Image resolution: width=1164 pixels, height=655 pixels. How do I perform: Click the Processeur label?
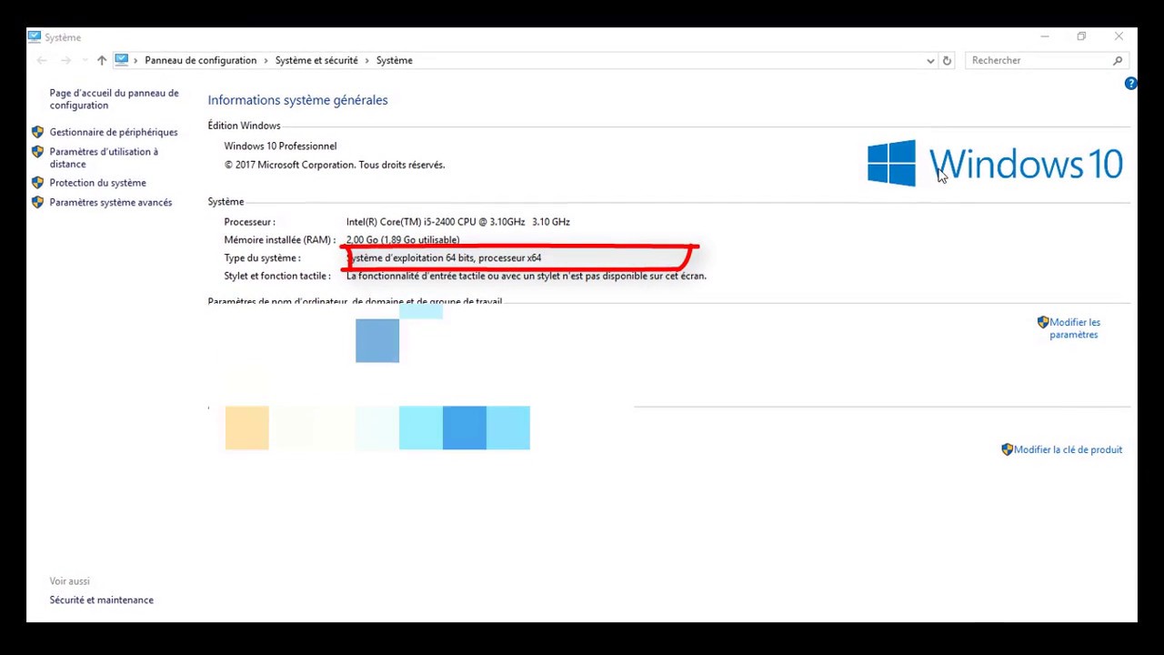point(249,222)
